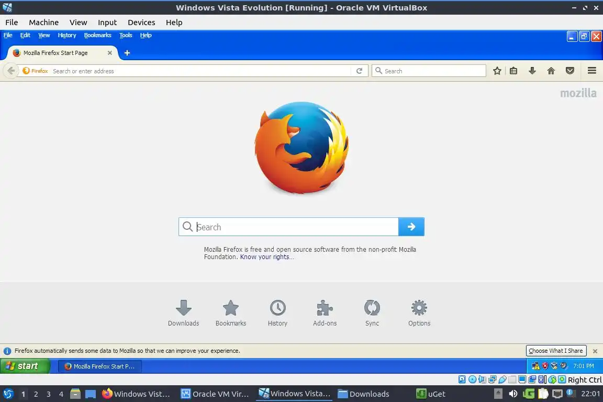Click the VirtualBox guest additions tray icon

[x=554, y=366]
